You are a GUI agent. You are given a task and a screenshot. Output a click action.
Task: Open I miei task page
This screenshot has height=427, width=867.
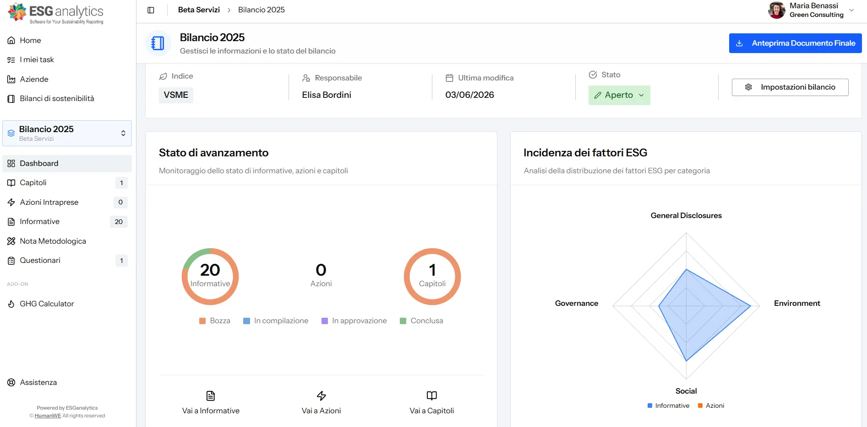coord(67,59)
